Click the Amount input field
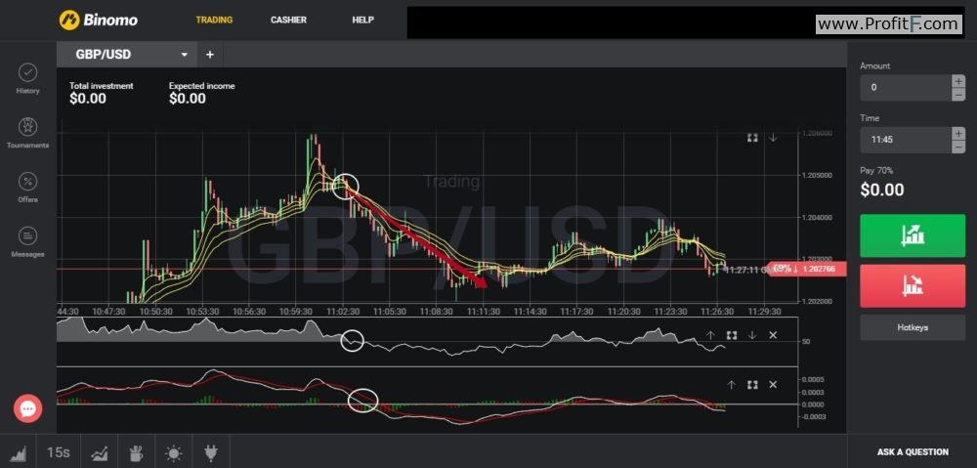Screen dimensions: 977x468 pyautogui.click(x=906, y=88)
